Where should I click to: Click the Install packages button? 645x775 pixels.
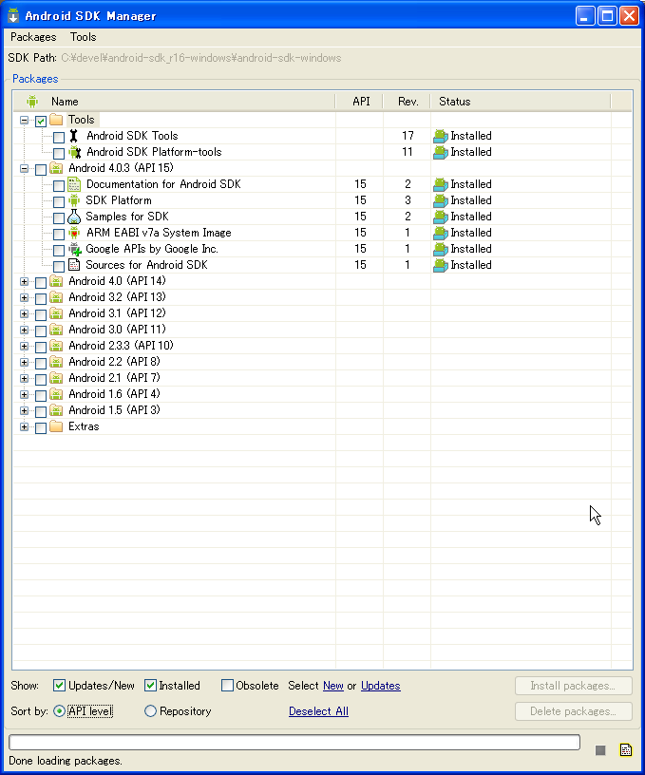click(x=574, y=686)
